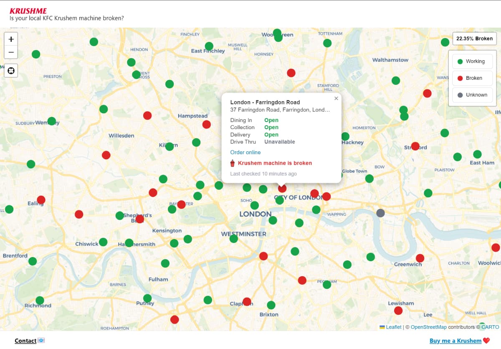Toggle the Working filter in legend
The width and height of the screenshot is (501, 349).
(472, 61)
